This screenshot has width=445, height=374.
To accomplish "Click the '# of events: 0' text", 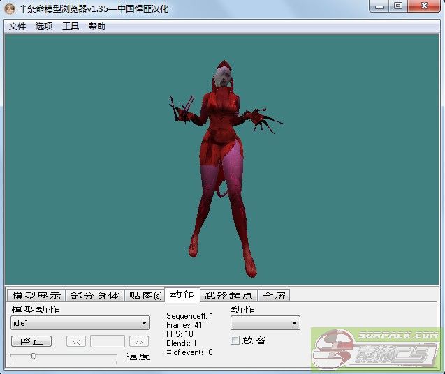I will click(189, 352).
